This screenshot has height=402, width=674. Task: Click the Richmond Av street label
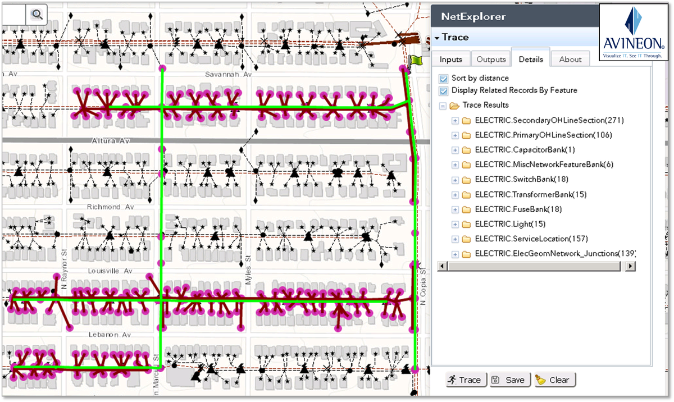pyautogui.click(x=111, y=207)
